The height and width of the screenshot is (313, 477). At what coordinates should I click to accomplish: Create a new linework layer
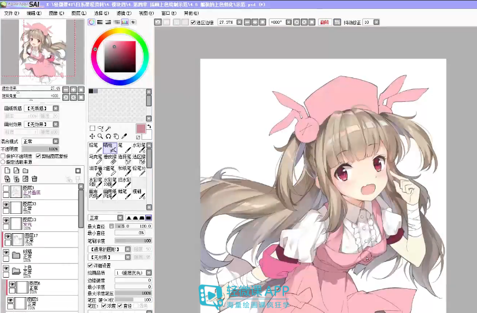(x=16, y=170)
